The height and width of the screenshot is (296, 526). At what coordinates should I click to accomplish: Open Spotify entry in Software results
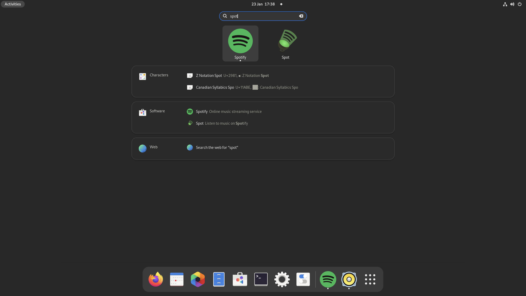click(x=202, y=112)
